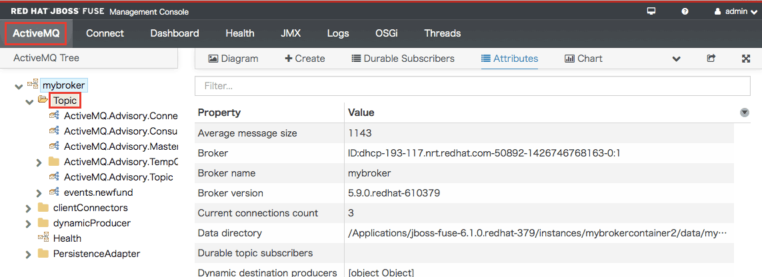
Task: Click the folder icon of dynamicProducer
Action: click(x=43, y=222)
